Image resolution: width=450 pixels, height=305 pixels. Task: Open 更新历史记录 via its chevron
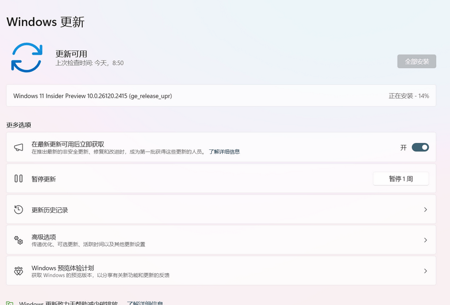point(425,210)
